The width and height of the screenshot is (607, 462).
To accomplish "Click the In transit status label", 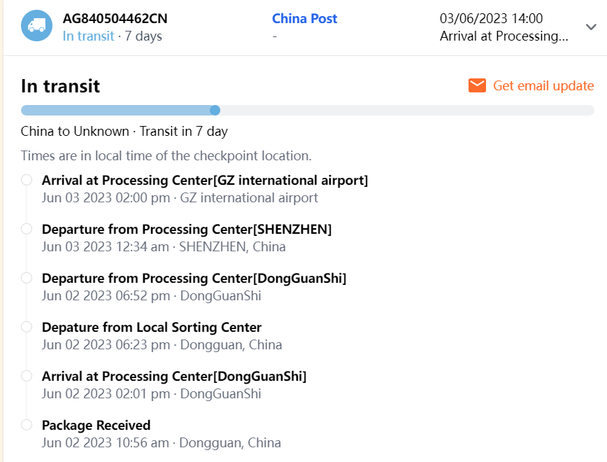I will tap(88, 36).
